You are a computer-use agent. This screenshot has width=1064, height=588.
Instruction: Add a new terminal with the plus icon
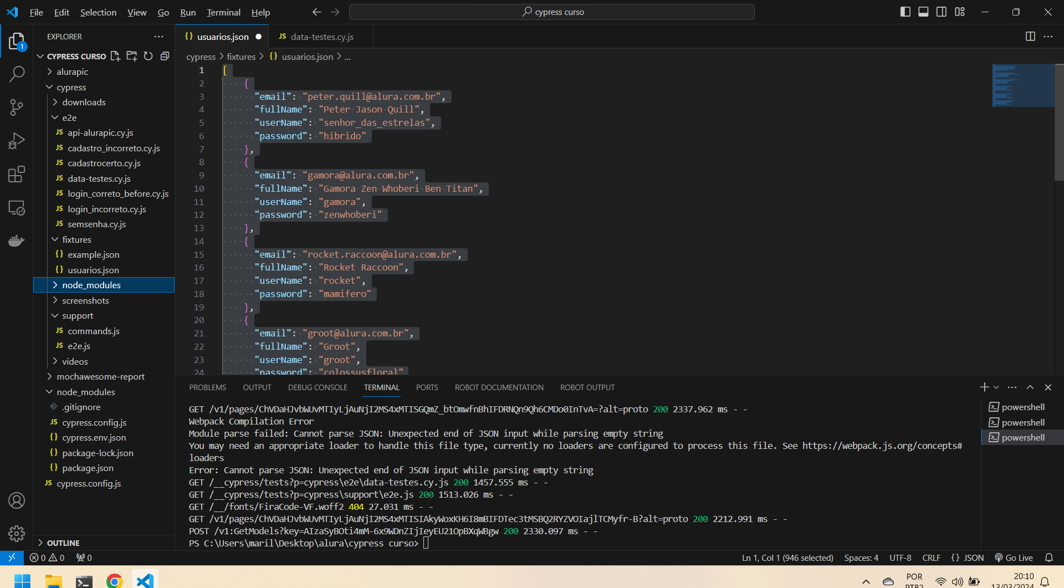[x=984, y=387]
